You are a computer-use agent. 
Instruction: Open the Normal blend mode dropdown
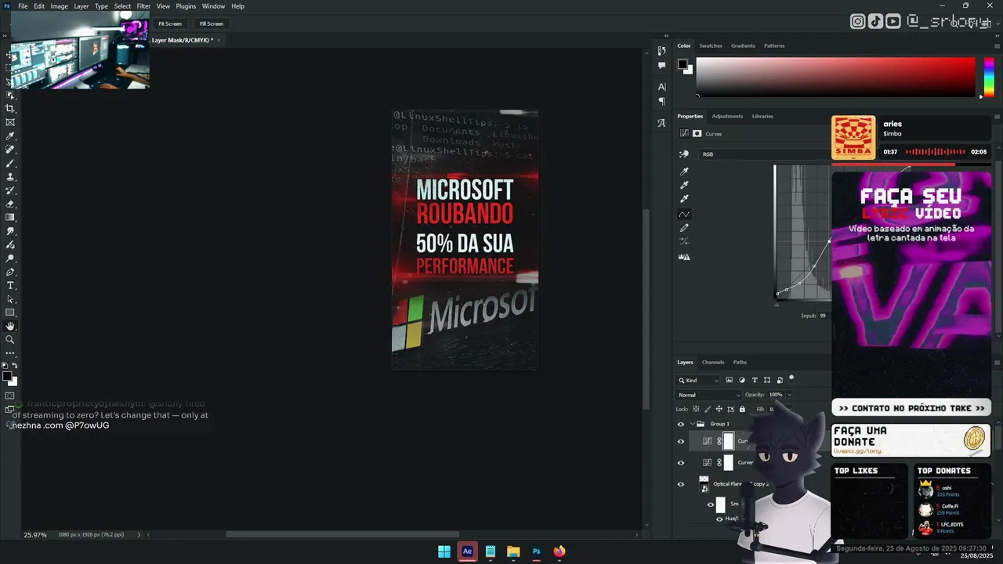click(x=709, y=395)
